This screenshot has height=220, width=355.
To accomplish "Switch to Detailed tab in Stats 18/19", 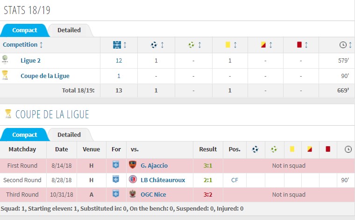I will point(69,30).
